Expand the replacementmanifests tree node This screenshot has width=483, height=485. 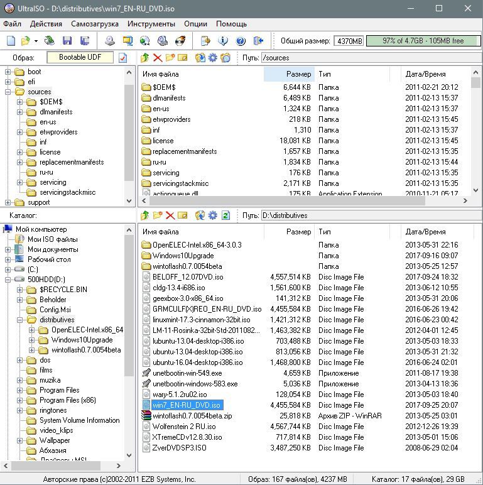point(20,162)
